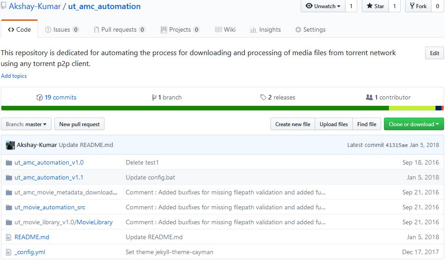The image size is (445, 260).
Task: Click the Add topics link
Action: coord(14,76)
